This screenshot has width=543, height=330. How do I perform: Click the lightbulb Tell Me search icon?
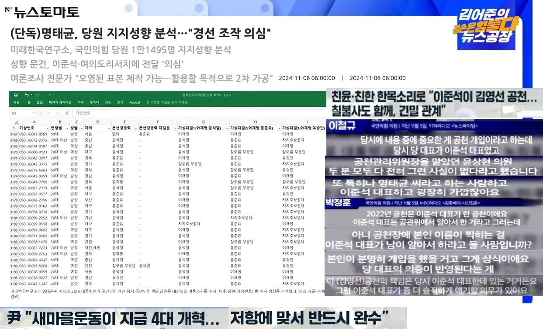pos(148,102)
